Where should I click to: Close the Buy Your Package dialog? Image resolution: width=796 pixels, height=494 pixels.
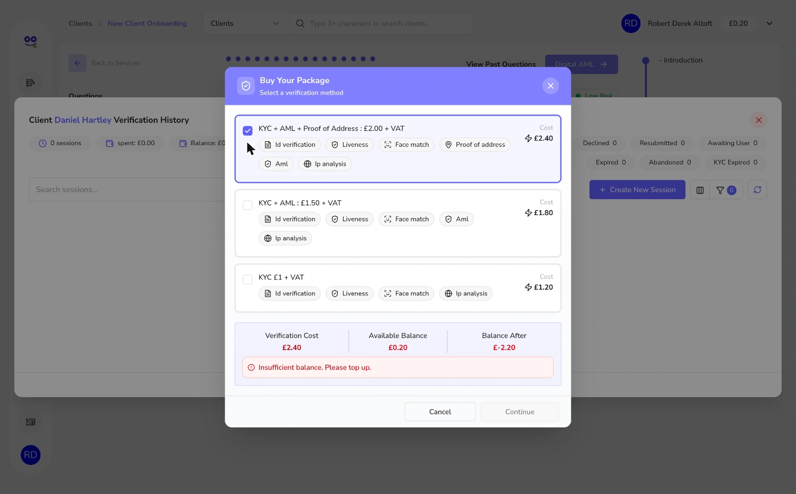click(550, 86)
